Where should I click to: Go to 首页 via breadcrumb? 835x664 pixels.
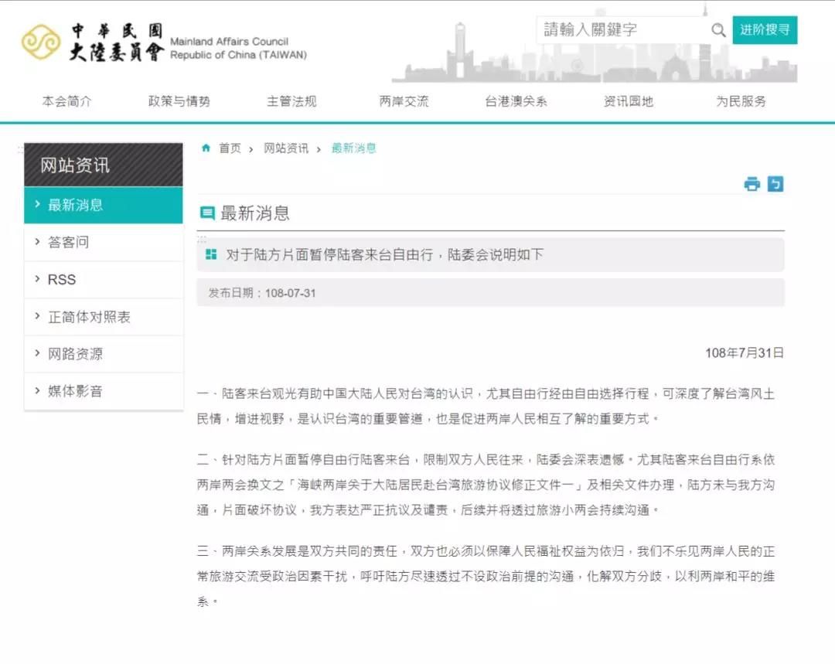(x=230, y=148)
